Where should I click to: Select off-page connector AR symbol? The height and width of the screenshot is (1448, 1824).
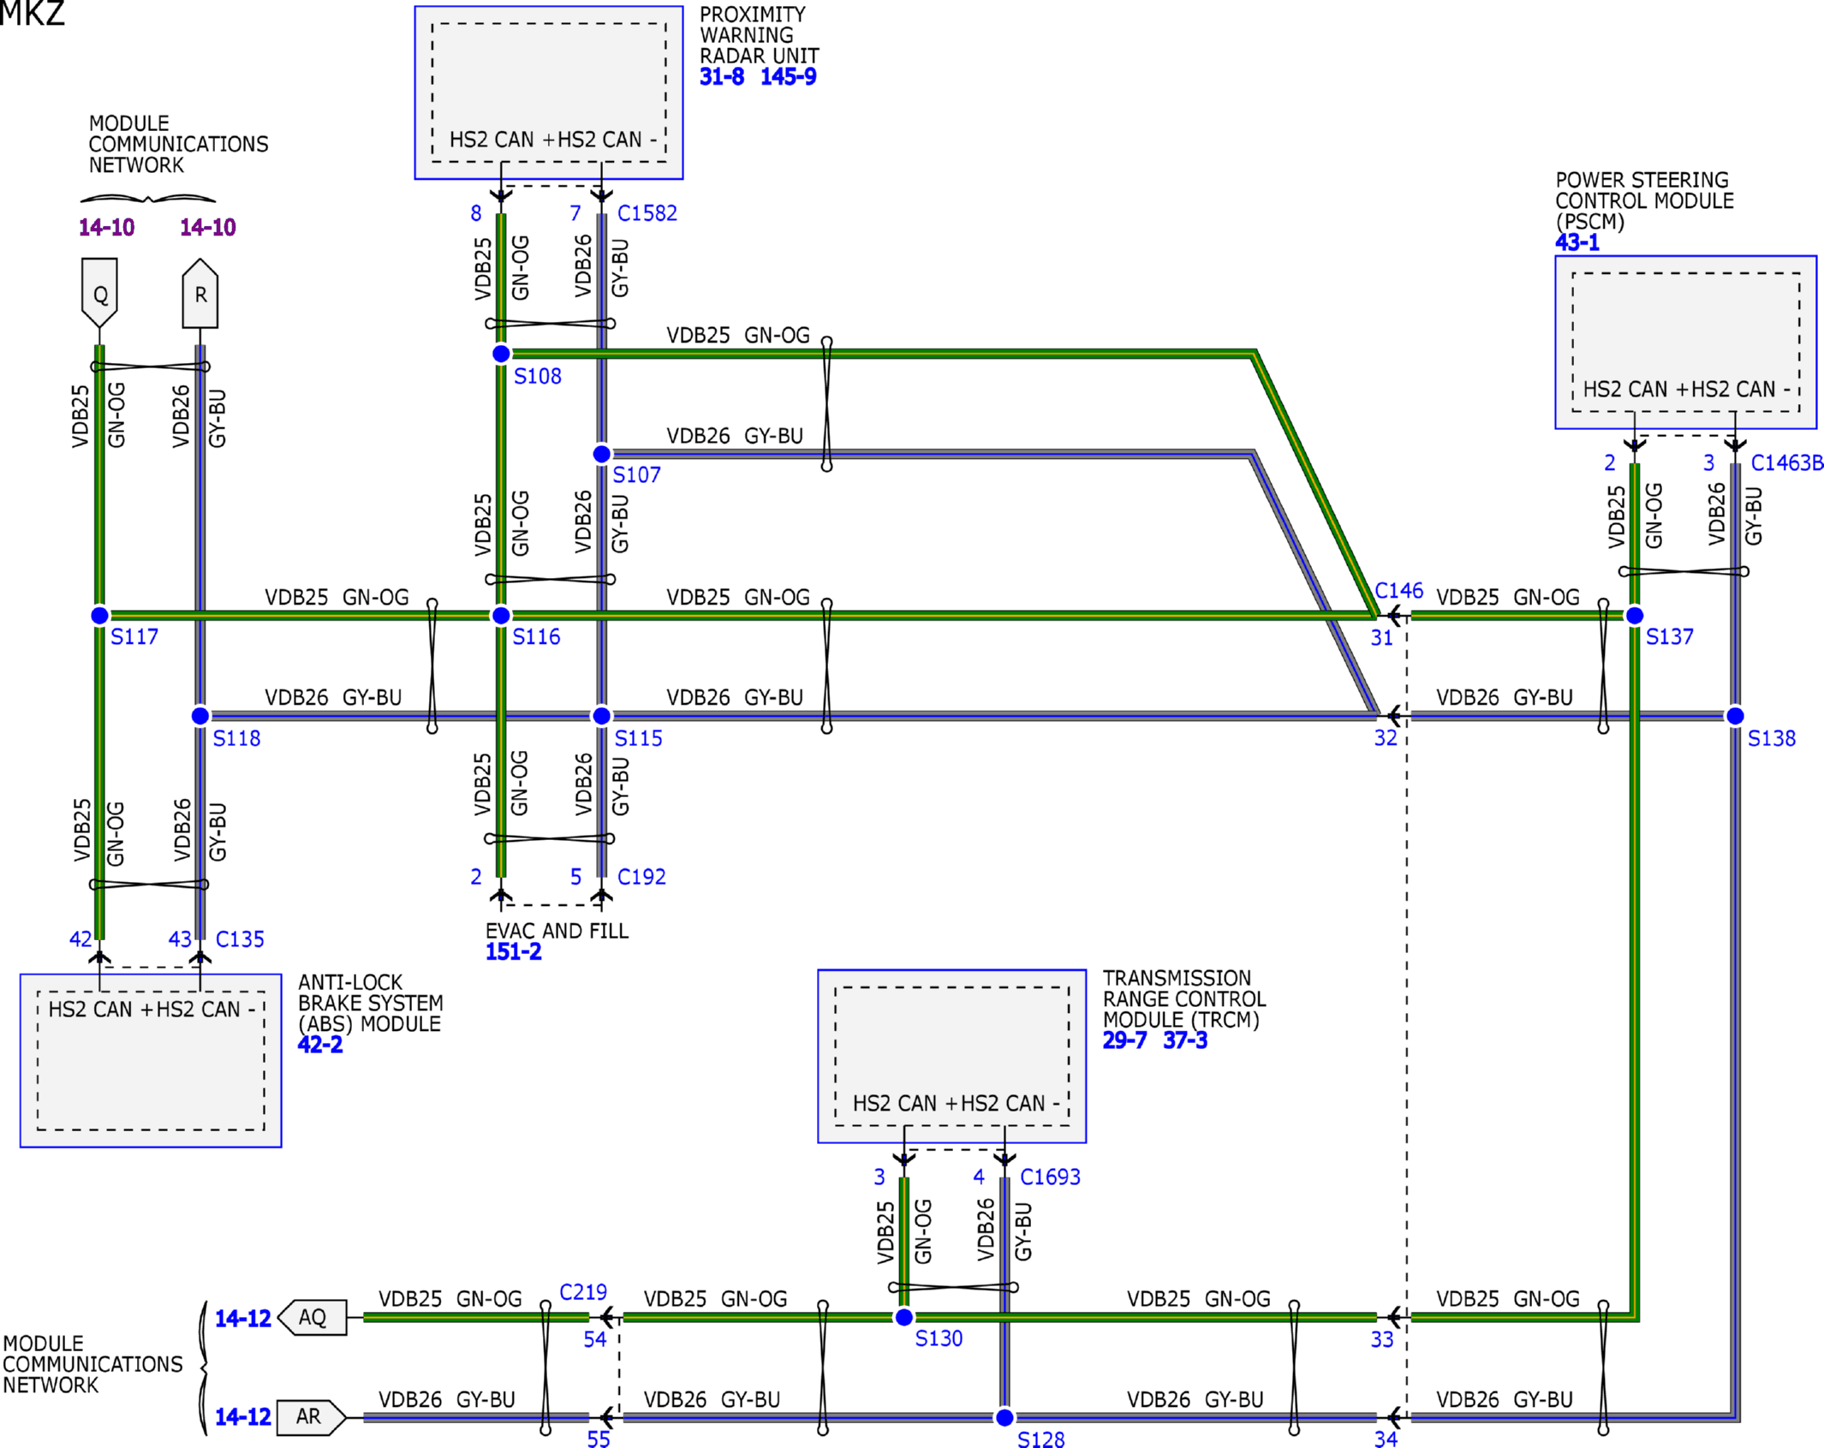313,1417
